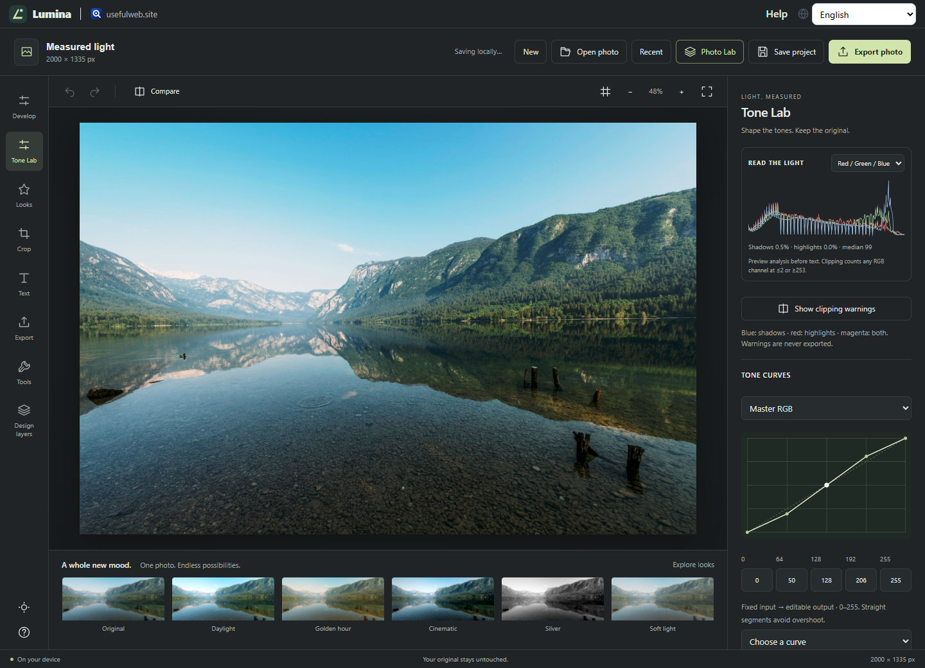Open the English language dropdown

coord(864,14)
